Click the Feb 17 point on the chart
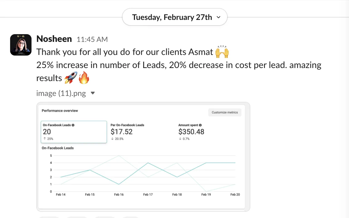Image resolution: width=349 pixels, height=218 pixels. click(x=148, y=163)
